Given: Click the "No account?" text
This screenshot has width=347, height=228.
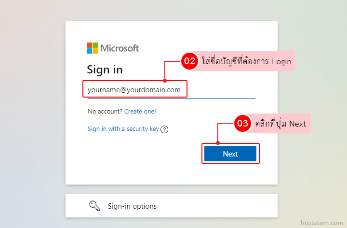Looking at the screenshot, I should [105, 112].
